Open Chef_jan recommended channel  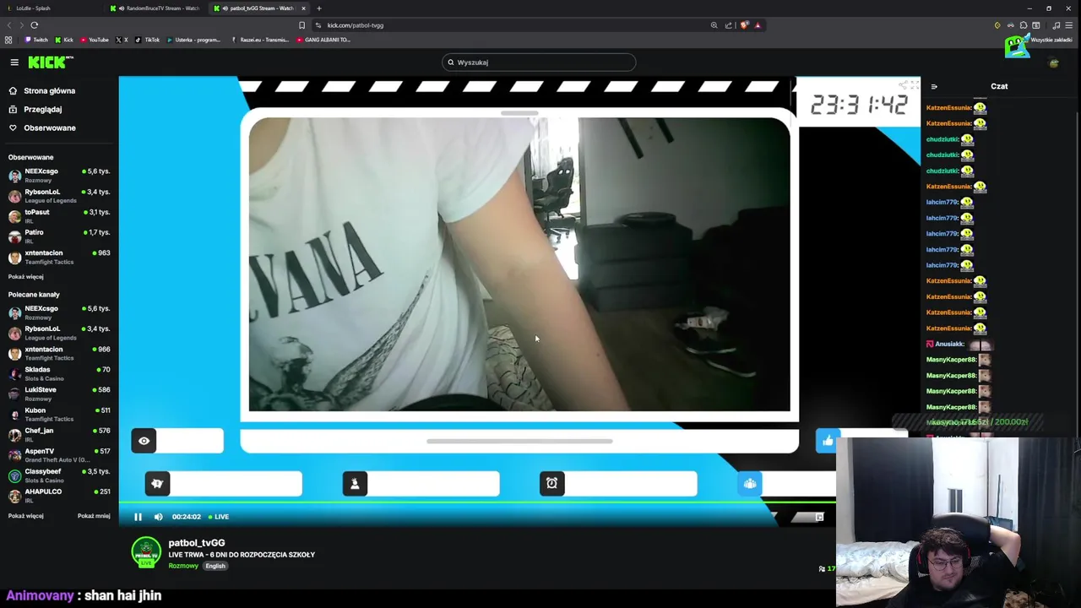59,434
